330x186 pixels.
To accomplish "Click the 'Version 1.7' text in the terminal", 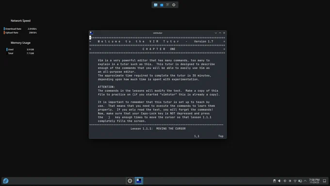I will point(203,41).
